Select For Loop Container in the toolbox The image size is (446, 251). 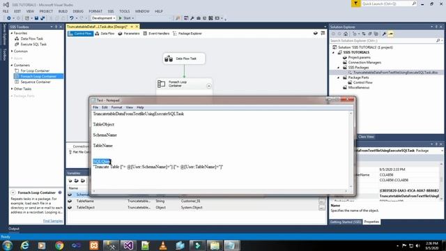[x=35, y=70]
